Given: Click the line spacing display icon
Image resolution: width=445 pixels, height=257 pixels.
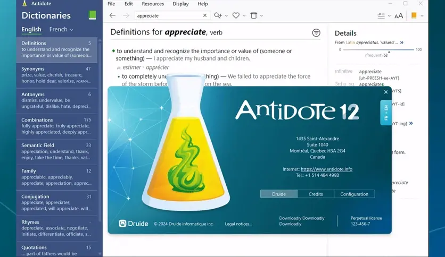Looking at the screenshot, I should (x=381, y=15).
